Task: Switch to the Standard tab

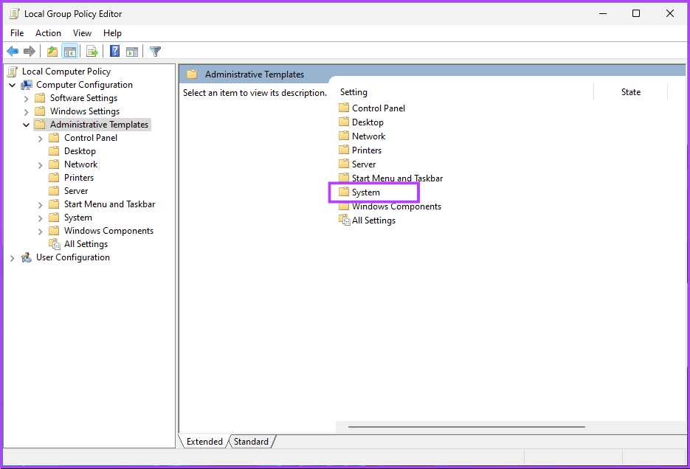Action: click(251, 441)
